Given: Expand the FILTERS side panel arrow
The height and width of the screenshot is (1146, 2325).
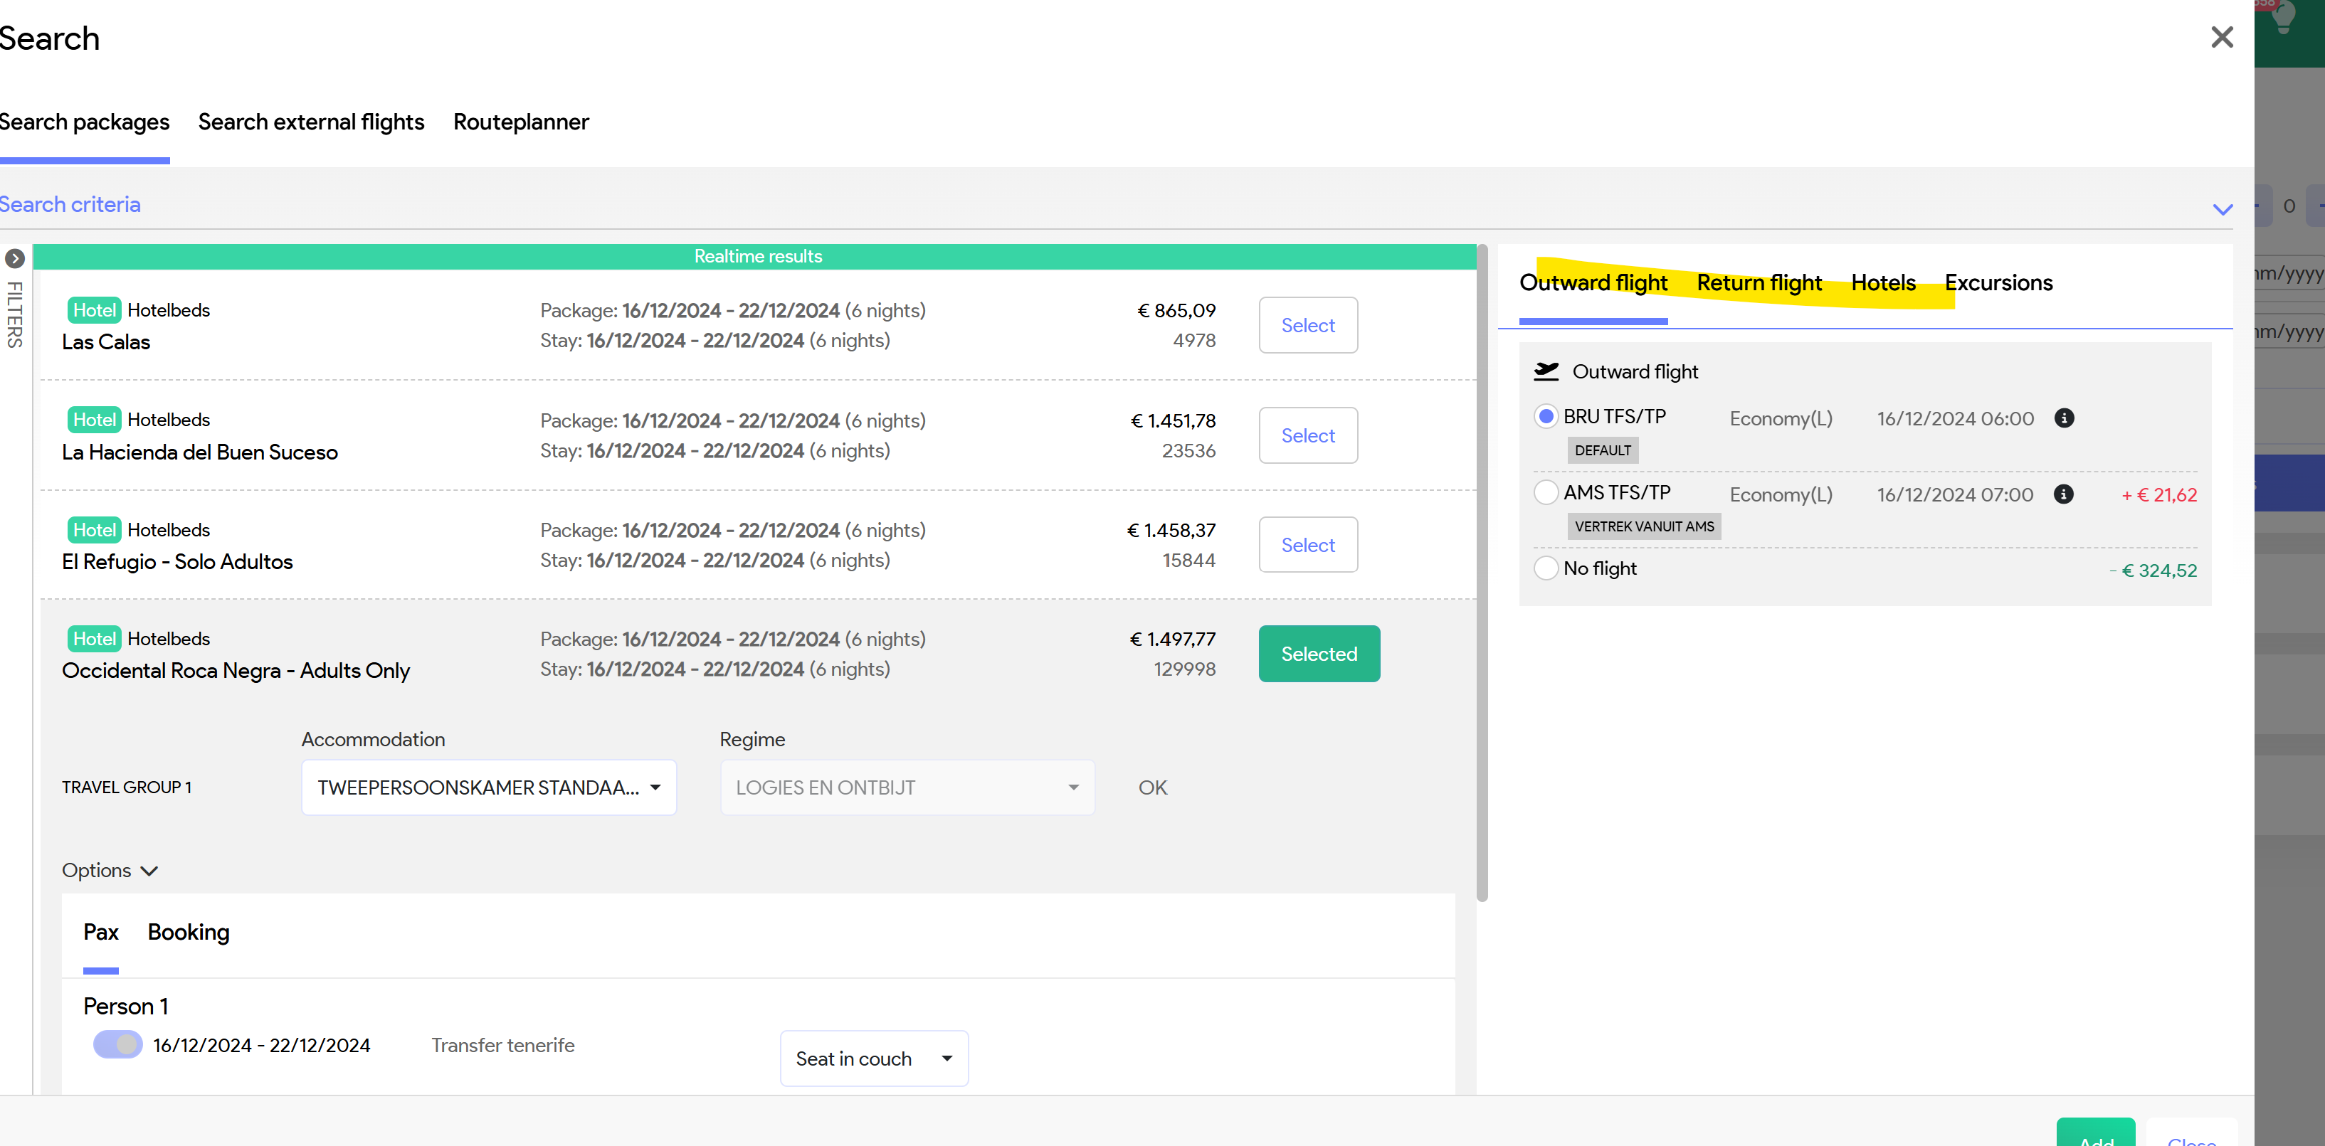Looking at the screenshot, I should 14,259.
